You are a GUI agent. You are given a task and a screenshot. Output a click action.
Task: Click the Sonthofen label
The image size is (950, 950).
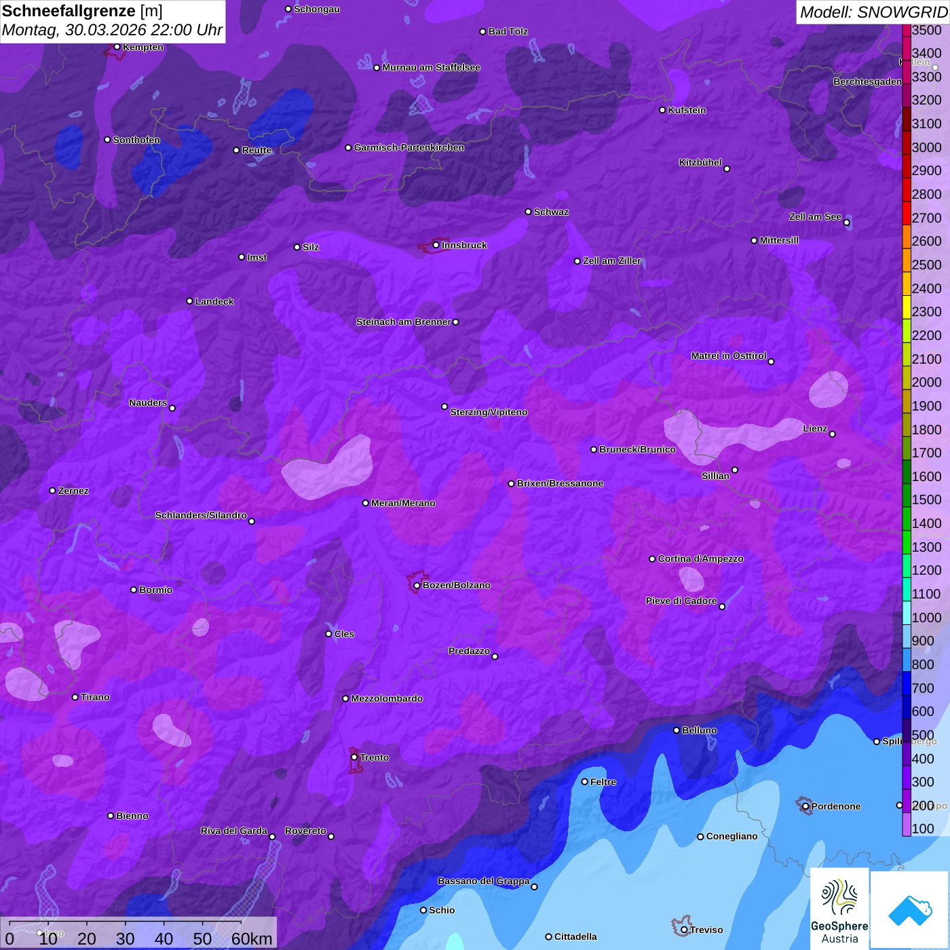[136, 140]
